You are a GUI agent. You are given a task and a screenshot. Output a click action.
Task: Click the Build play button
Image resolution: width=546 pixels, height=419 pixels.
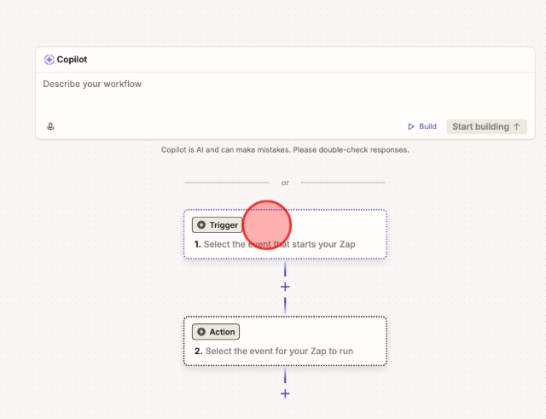[x=422, y=126]
